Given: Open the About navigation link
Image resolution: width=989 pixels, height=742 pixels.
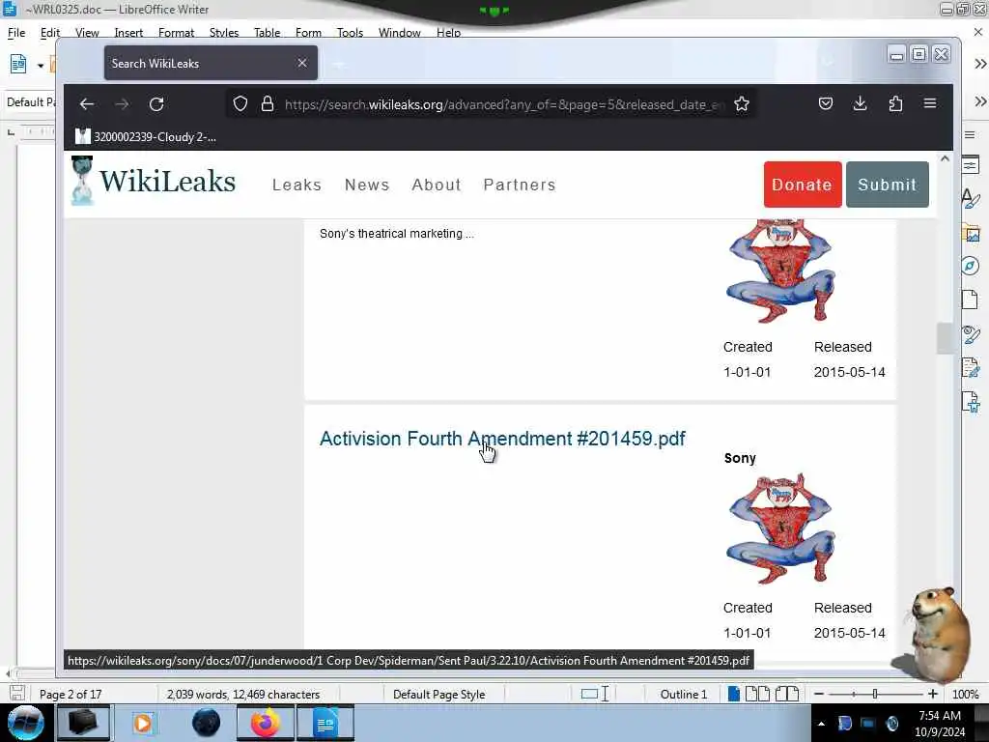Looking at the screenshot, I should (437, 185).
